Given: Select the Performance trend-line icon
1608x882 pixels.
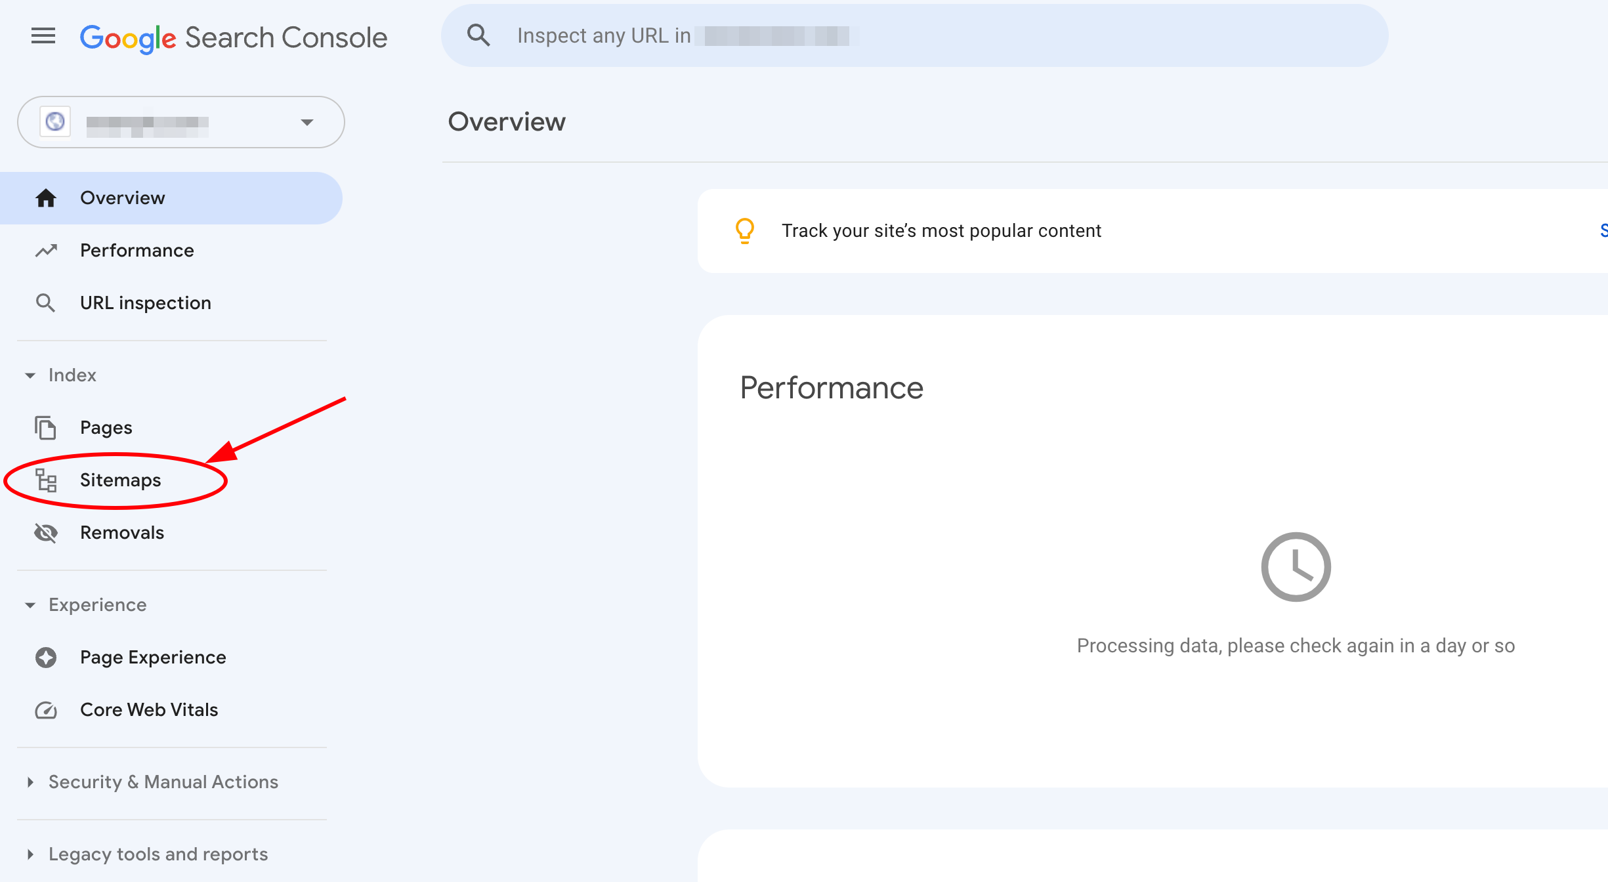Looking at the screenshot, I should (x=46, y=250).
